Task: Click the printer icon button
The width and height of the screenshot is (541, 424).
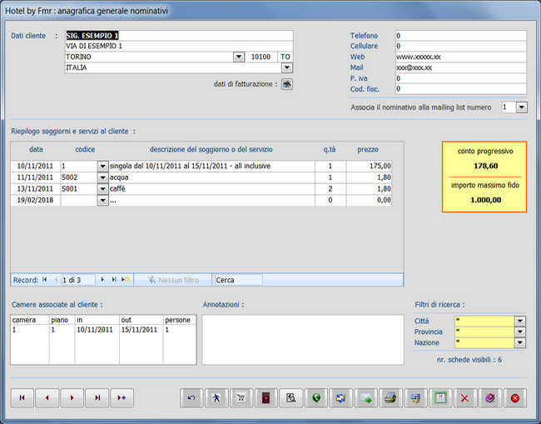Action: point(390,397)
